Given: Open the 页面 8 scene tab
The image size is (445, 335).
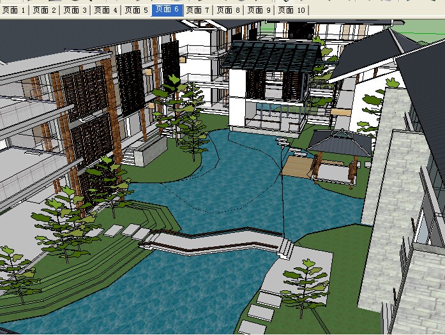Looking at the screenshot, I should pyautogui.click(x=229, y=10).
